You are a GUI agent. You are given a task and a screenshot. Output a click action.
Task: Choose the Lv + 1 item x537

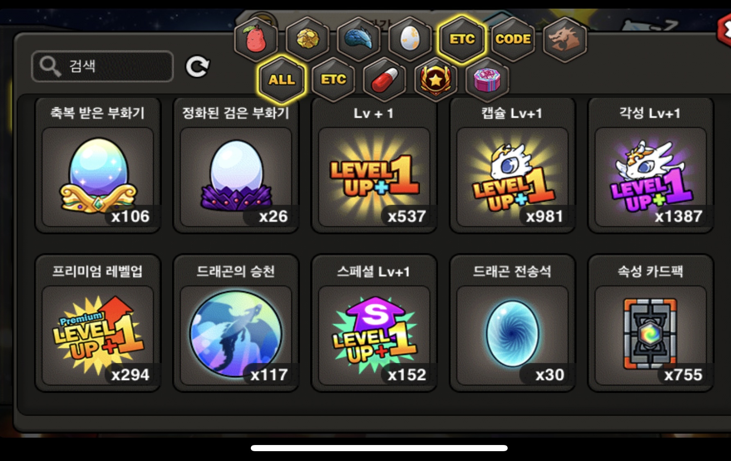(374, 165)
